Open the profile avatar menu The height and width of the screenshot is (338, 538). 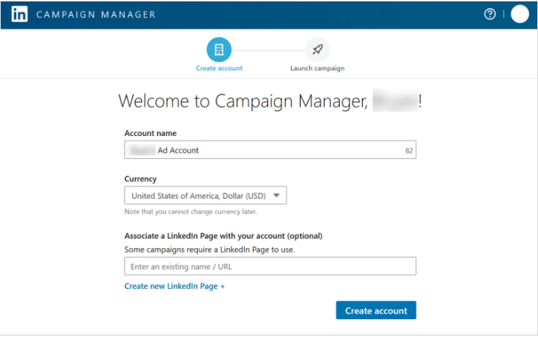(520, 14)
